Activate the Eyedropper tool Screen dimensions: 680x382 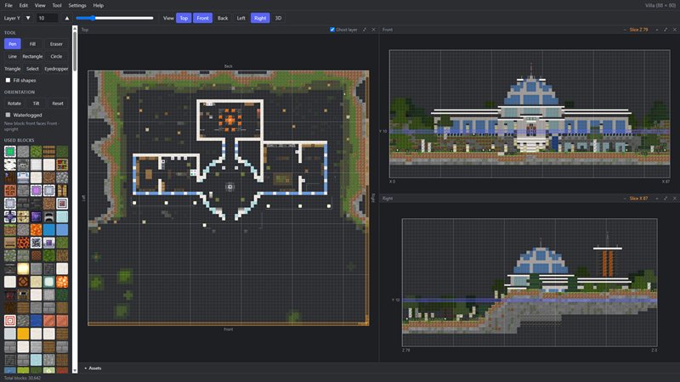(56, 69)
